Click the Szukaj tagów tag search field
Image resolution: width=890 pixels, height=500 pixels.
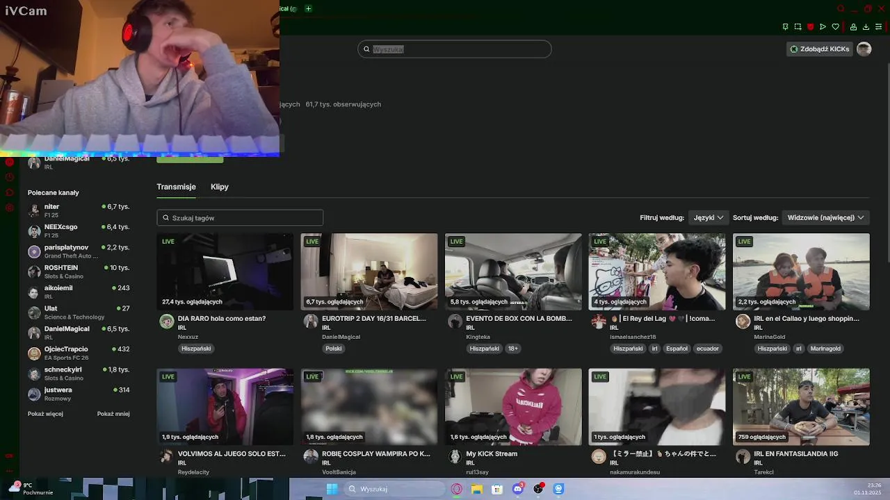tap(240, 217)
